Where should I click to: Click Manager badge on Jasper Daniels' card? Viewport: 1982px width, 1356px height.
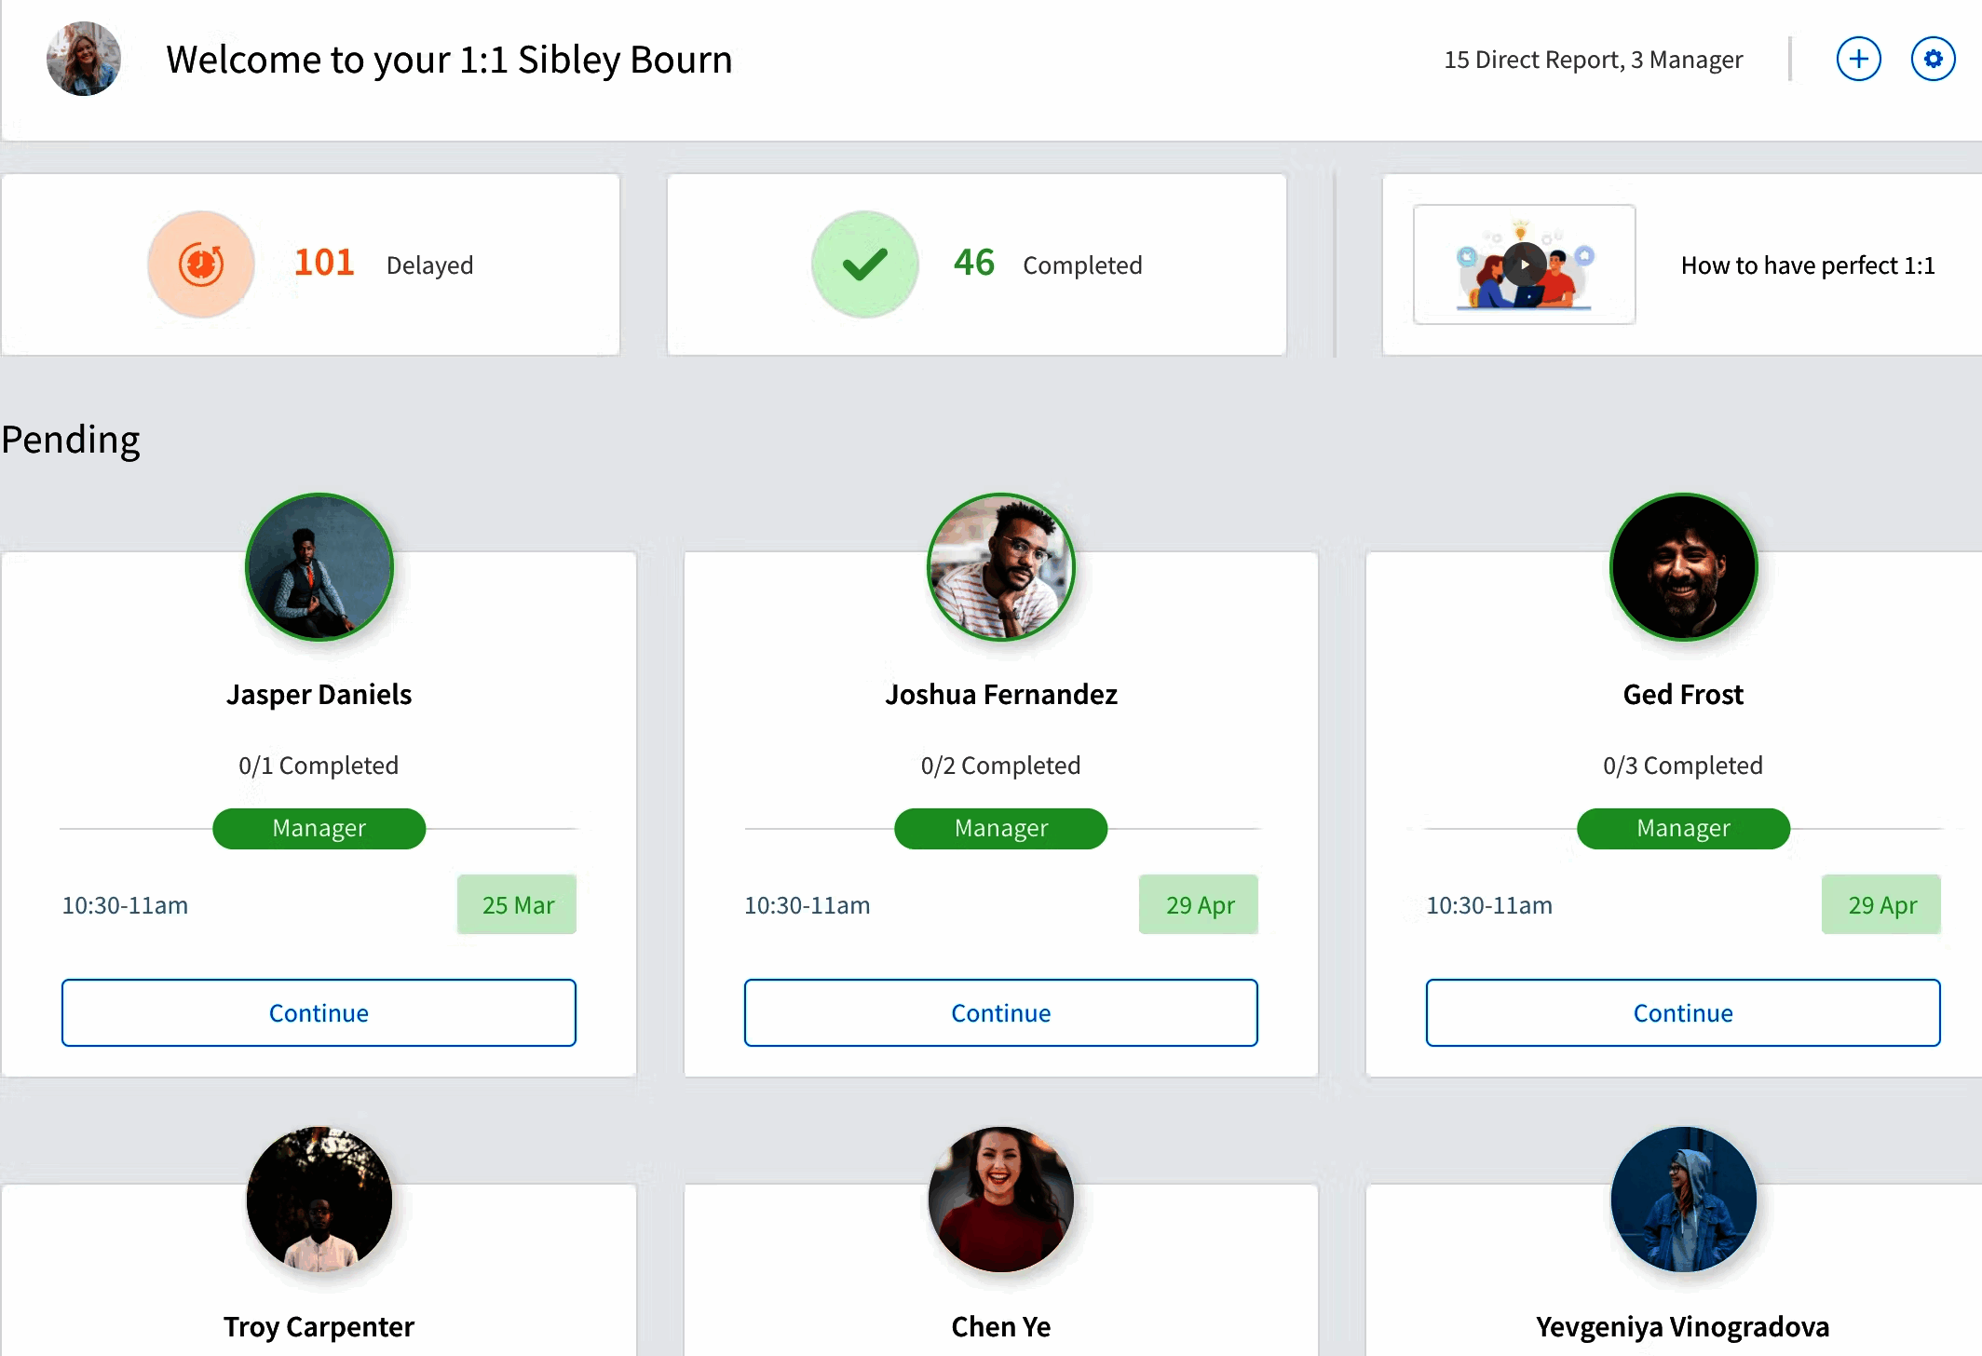[x=319, y=828]
